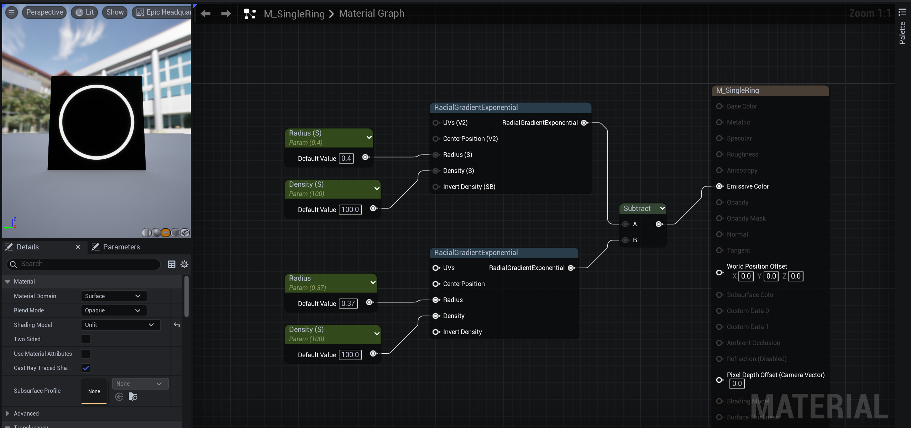Open the Details panel settings gear
Image resolution: width=911 pixels, height=428 pixels.
coord(184,264)
